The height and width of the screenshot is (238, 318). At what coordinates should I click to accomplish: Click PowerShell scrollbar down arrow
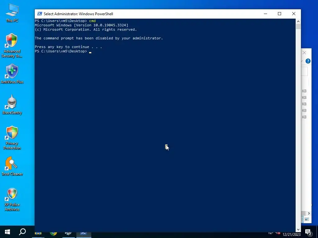298,230
